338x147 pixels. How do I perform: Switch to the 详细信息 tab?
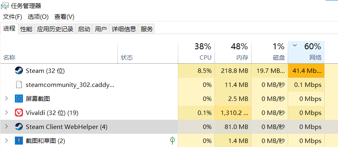pyautogui.click(x=124, y=29)
